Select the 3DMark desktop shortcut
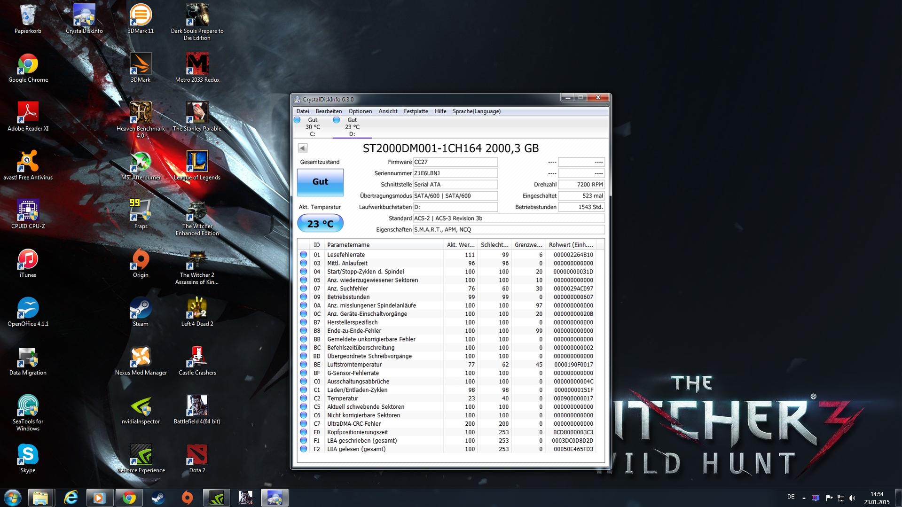902x507 pixels. point(141,68)
